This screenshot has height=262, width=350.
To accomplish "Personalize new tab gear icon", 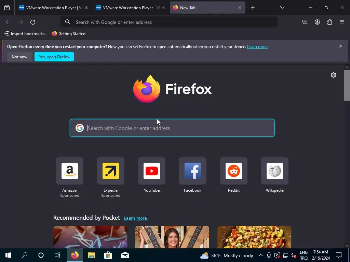I will [x=334, y=75].
